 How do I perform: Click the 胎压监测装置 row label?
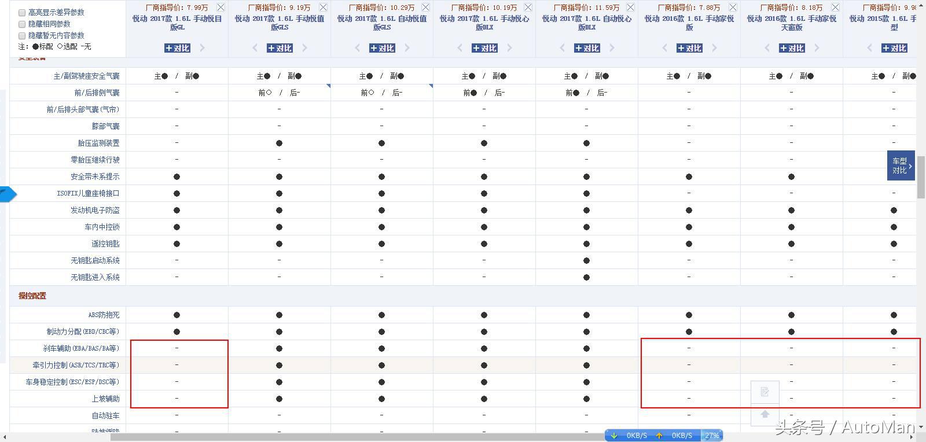tap(99, 143)
